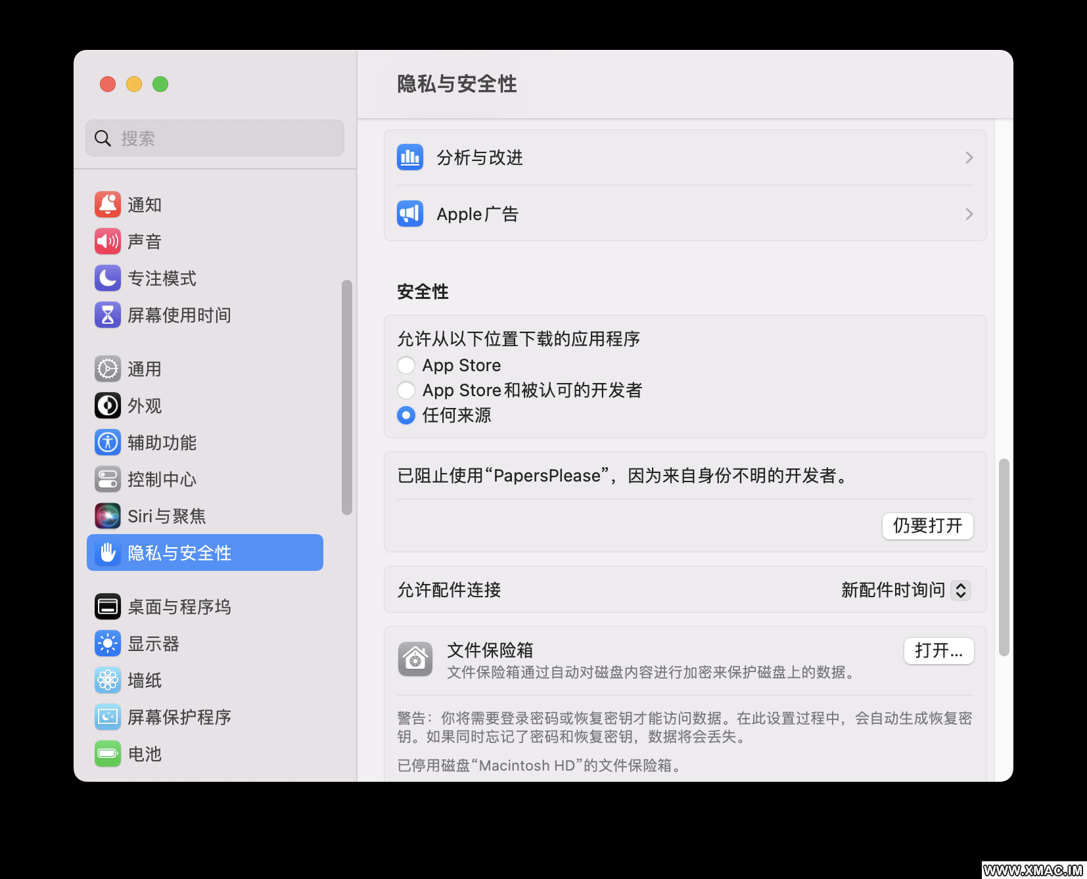Viewport: 1087px width, 879px height.
Task: Click 外观 label in sidebar
Action: click(x=145, y=405)
